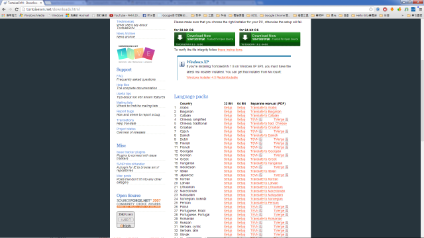The image size is (424, 238).
Task: Reload the page with the refresh icon
Action: [x=17, y=9]
